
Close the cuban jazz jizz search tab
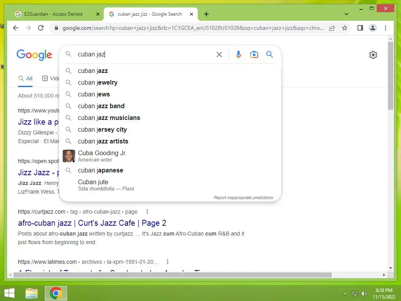[191, 14]
